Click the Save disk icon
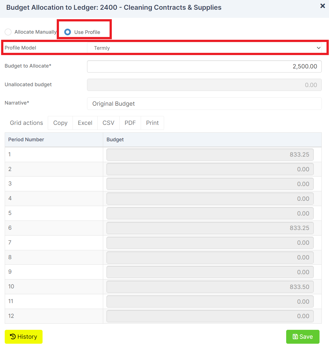This screenshot has height=349, width=329. tap(295, 336)
